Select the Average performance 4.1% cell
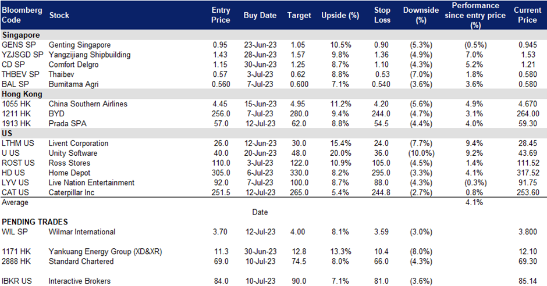Image resolution: width=547 pixels, height=286 pixels. 474,202
